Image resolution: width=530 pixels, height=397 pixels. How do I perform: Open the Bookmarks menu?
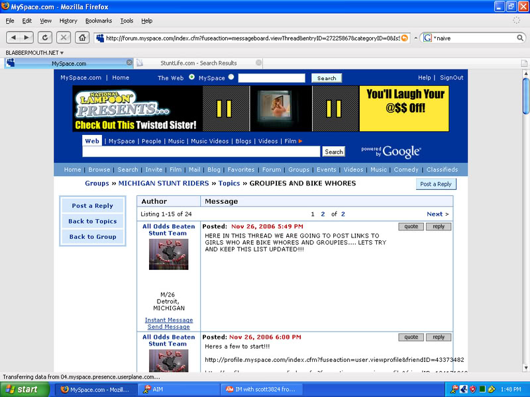click(98, 21)
